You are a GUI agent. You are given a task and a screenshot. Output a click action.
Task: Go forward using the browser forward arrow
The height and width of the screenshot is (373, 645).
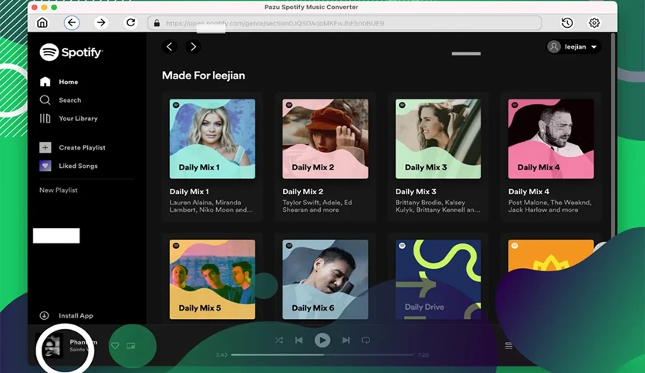point(101,22)
